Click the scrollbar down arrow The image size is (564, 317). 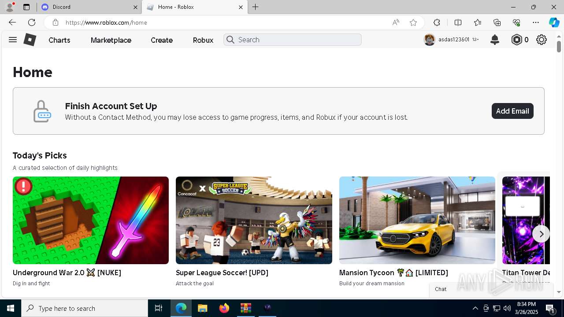(559, 292)
